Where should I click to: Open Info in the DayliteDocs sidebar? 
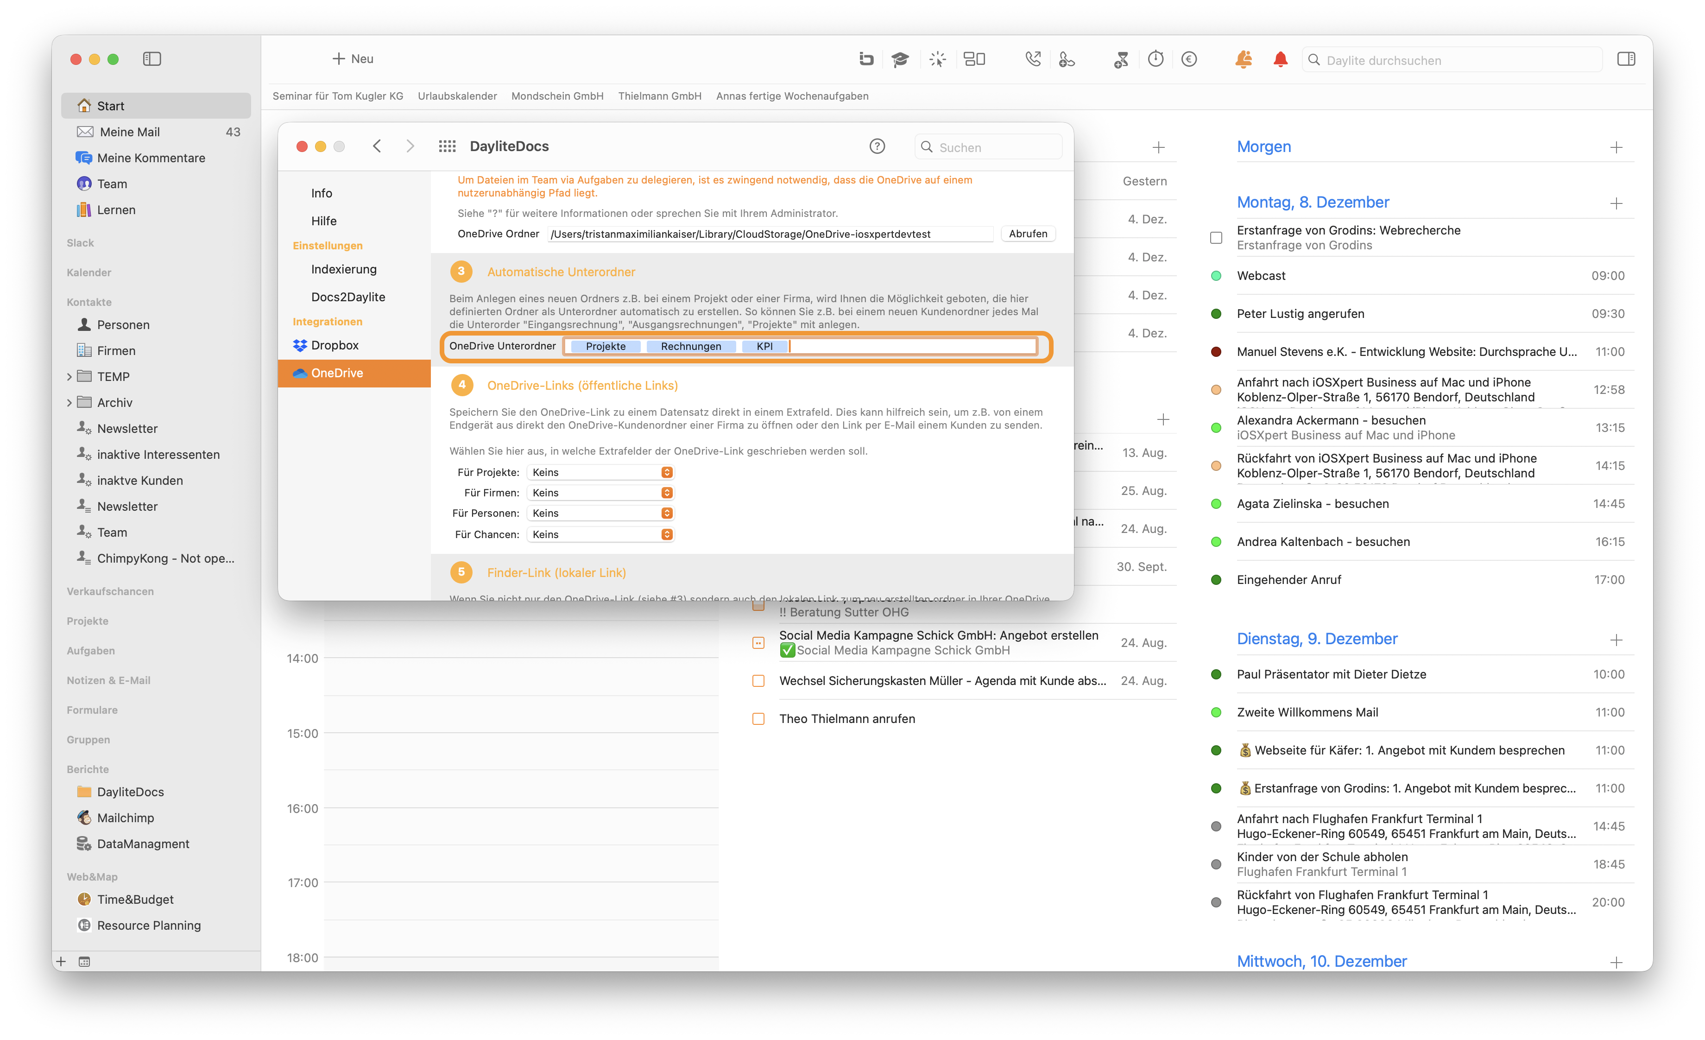[x=354, y=193]
